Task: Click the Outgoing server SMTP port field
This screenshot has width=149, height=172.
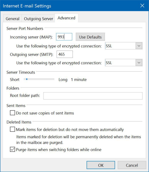Action: [65, 54]
